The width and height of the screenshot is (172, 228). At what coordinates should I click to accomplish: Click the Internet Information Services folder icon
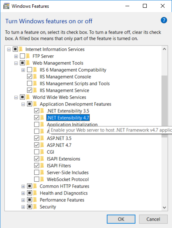(x=21, y=49)
